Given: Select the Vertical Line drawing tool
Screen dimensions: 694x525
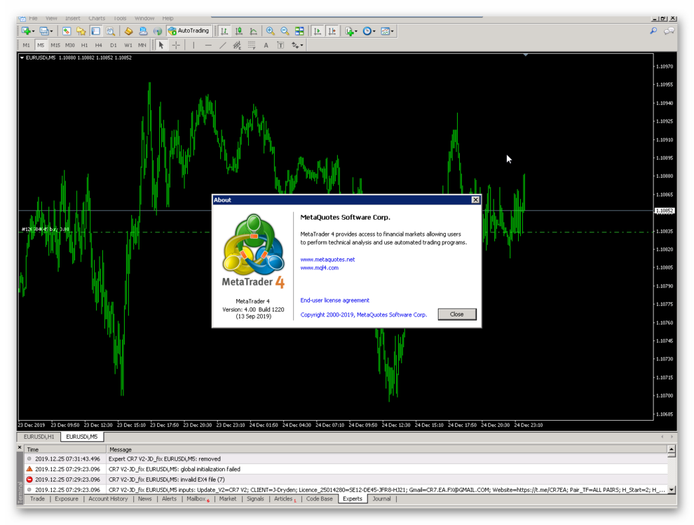Looking at the screenshot, I should 193,45.
